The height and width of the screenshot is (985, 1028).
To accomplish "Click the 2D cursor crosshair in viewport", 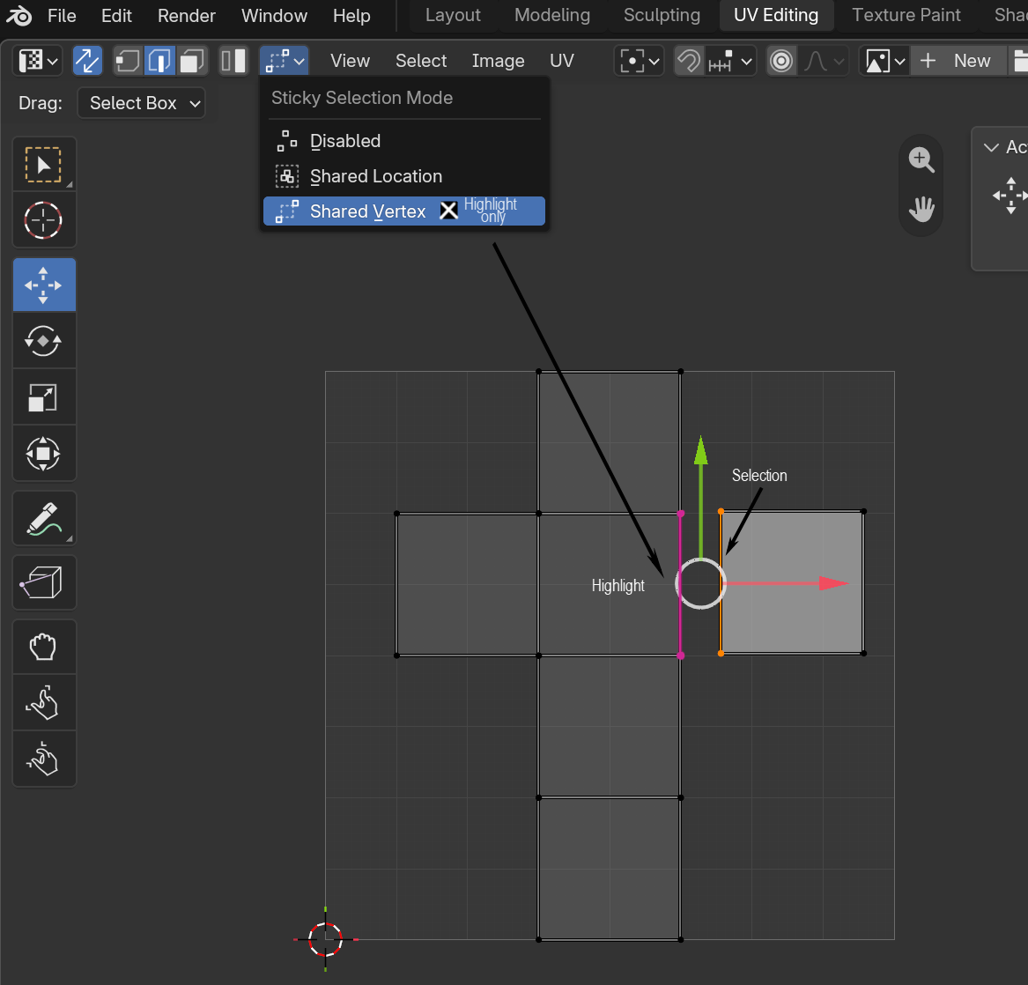I will (x=325, y=939).
